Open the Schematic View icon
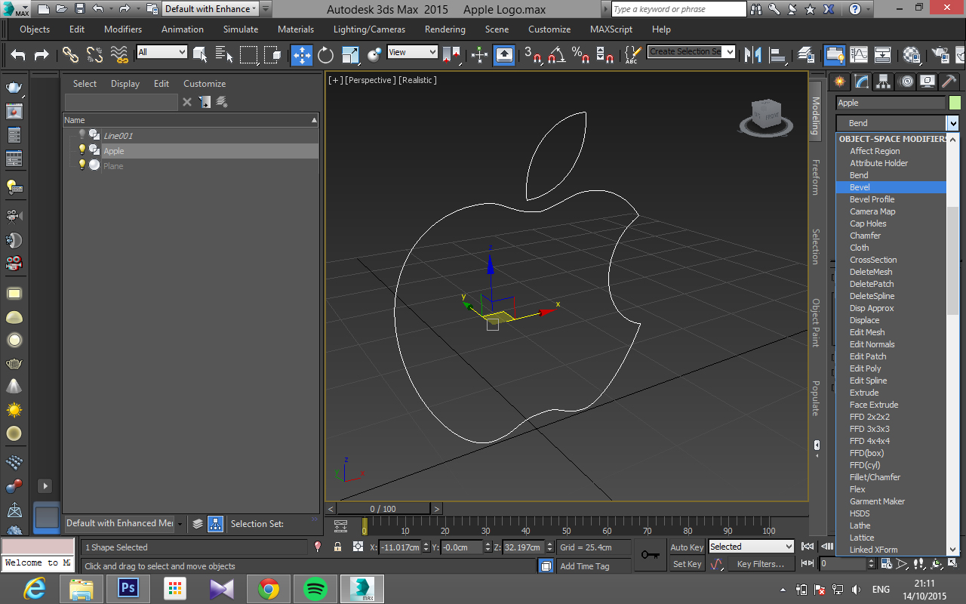 pyautogui.click(x=882, y=54)
